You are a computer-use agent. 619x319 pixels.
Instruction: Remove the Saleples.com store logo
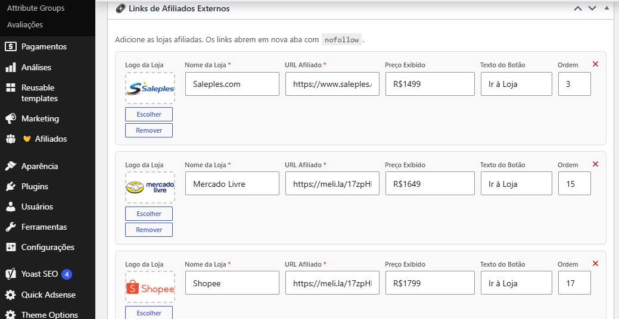pos(149,130)
